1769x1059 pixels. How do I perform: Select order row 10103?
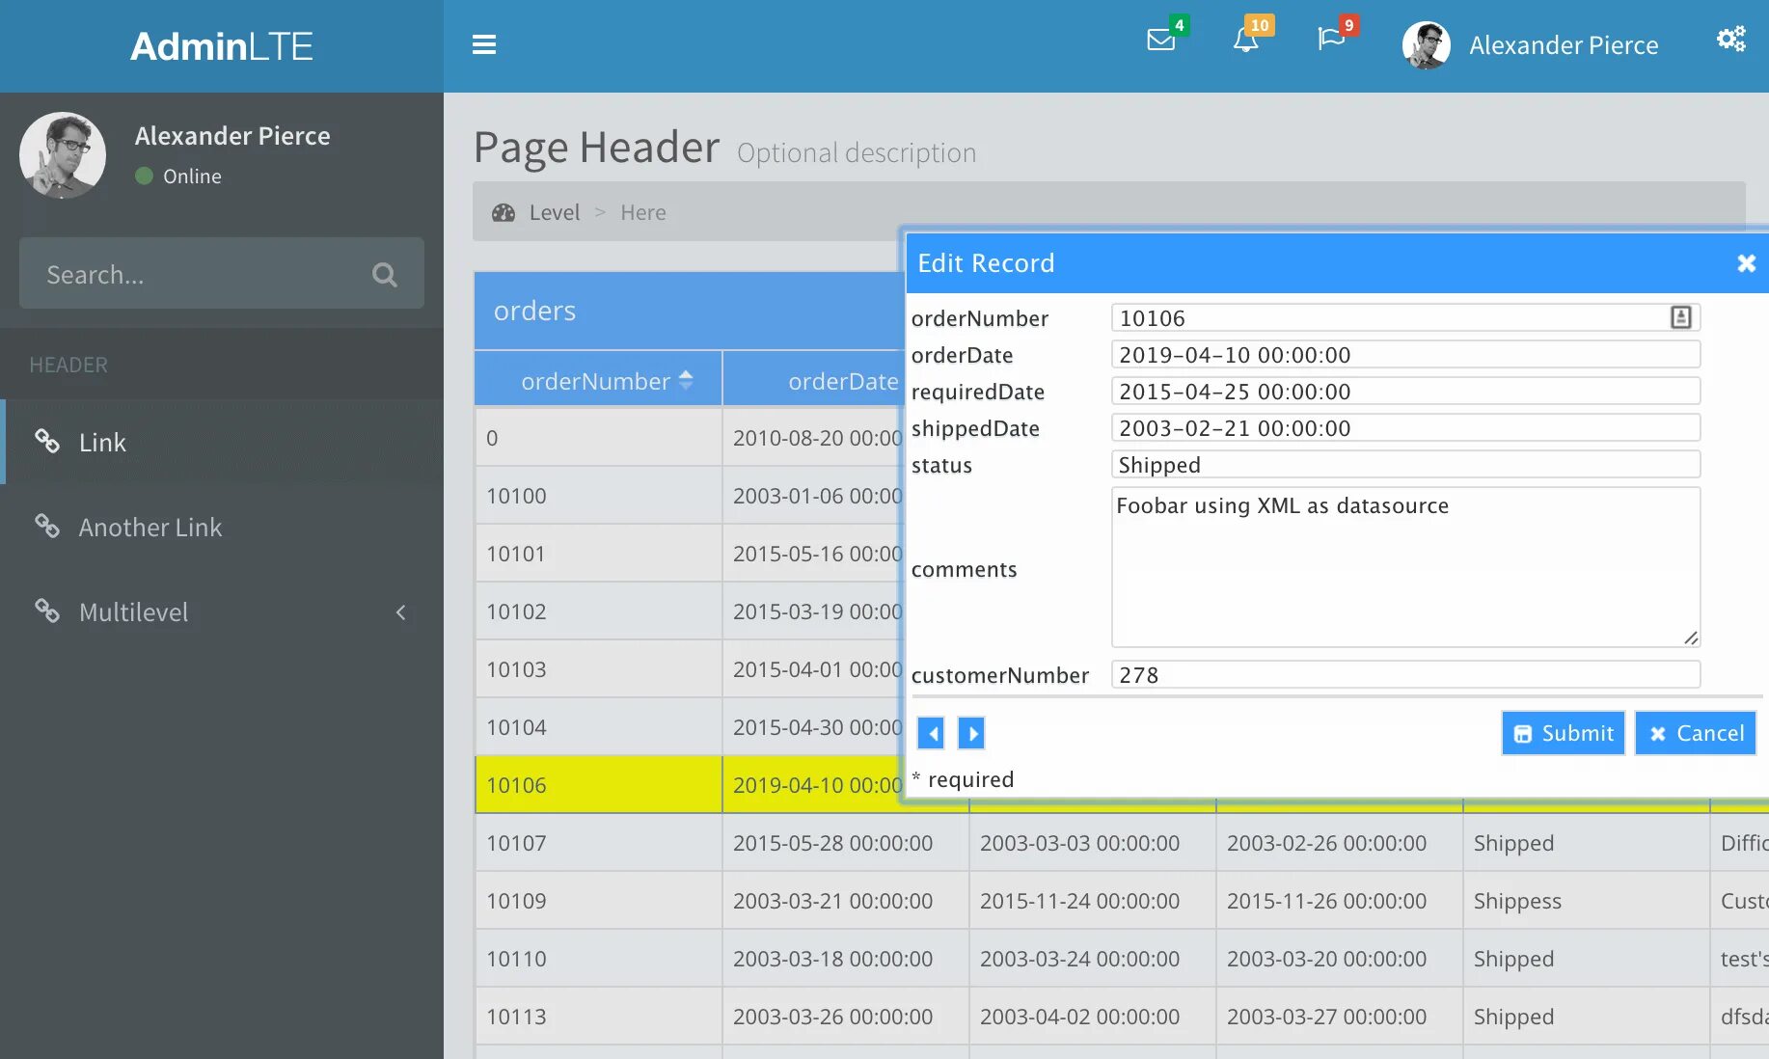coord(689,669)
